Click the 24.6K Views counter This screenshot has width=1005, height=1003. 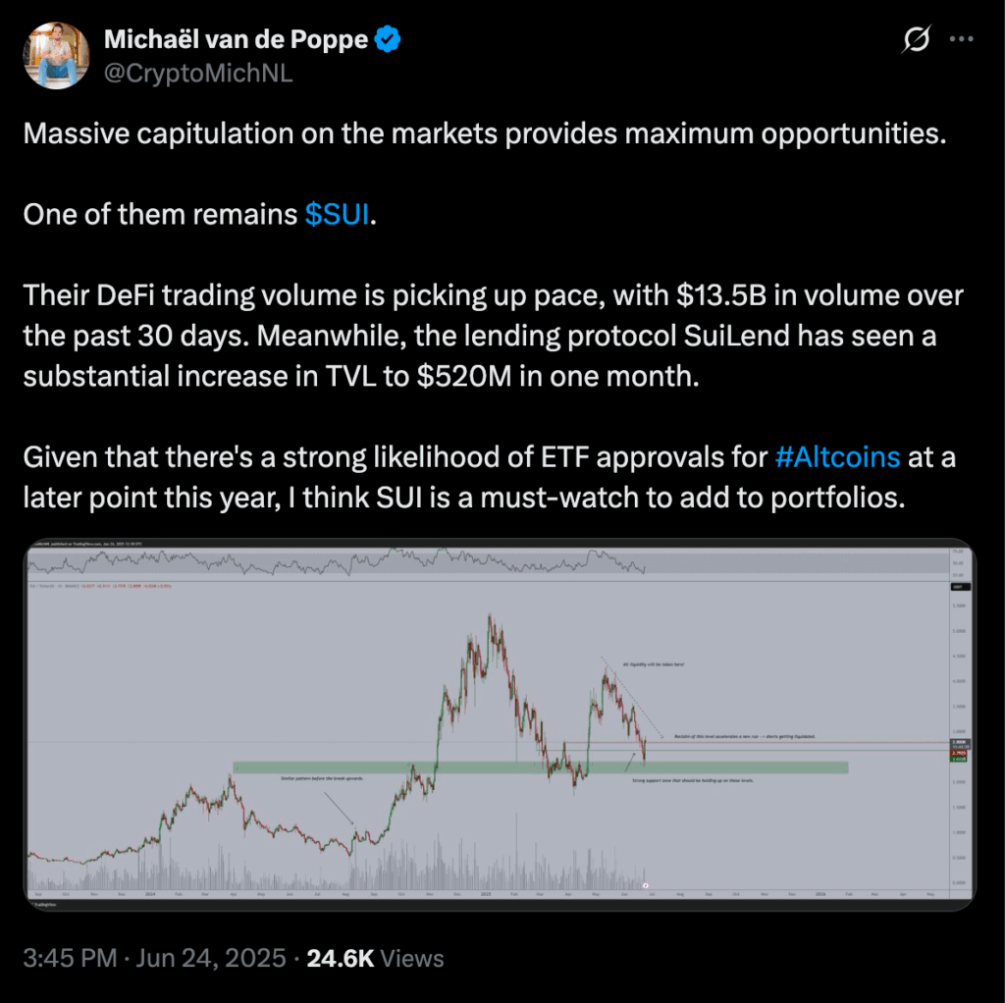point(375,958)
